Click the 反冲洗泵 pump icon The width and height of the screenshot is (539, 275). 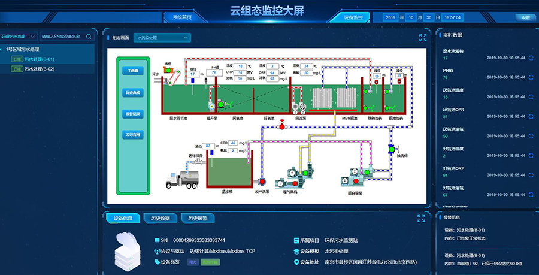pos(262,182)
